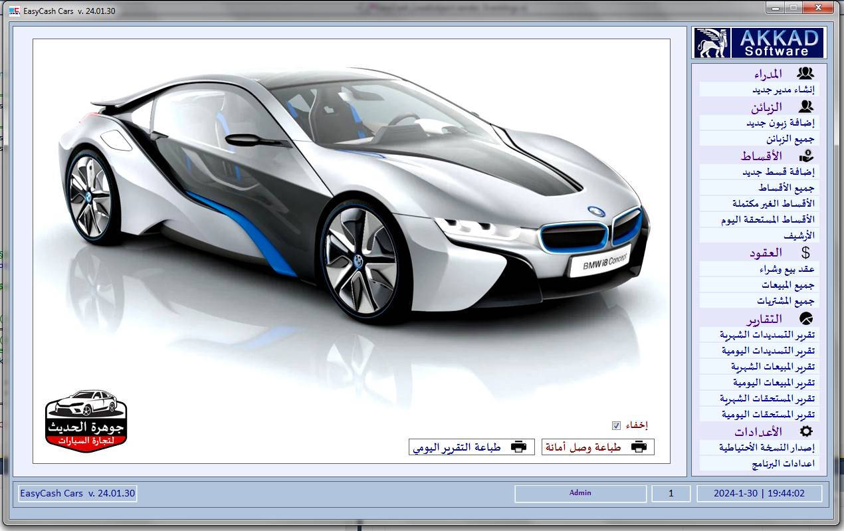Click the Admin user field in status bar
844x531 pixels.
pyautogui.click(x=580, y=493)
